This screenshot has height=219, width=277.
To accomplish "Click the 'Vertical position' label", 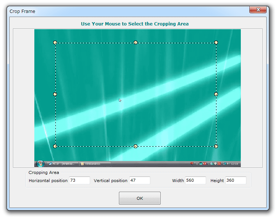I will pyautogui.click(x=110, y=181).
